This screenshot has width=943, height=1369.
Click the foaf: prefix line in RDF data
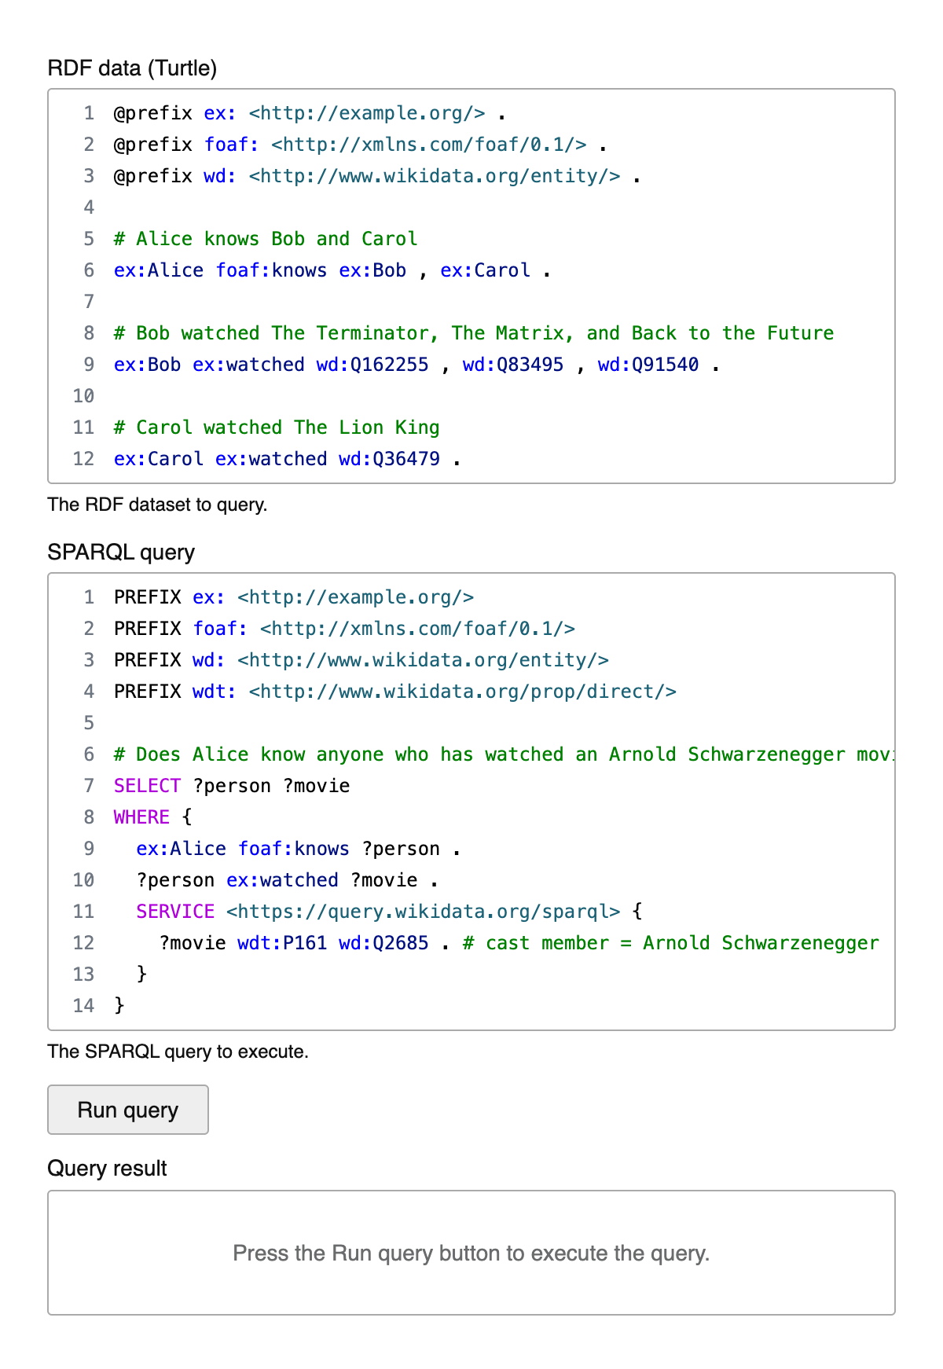tap(360, 145)
